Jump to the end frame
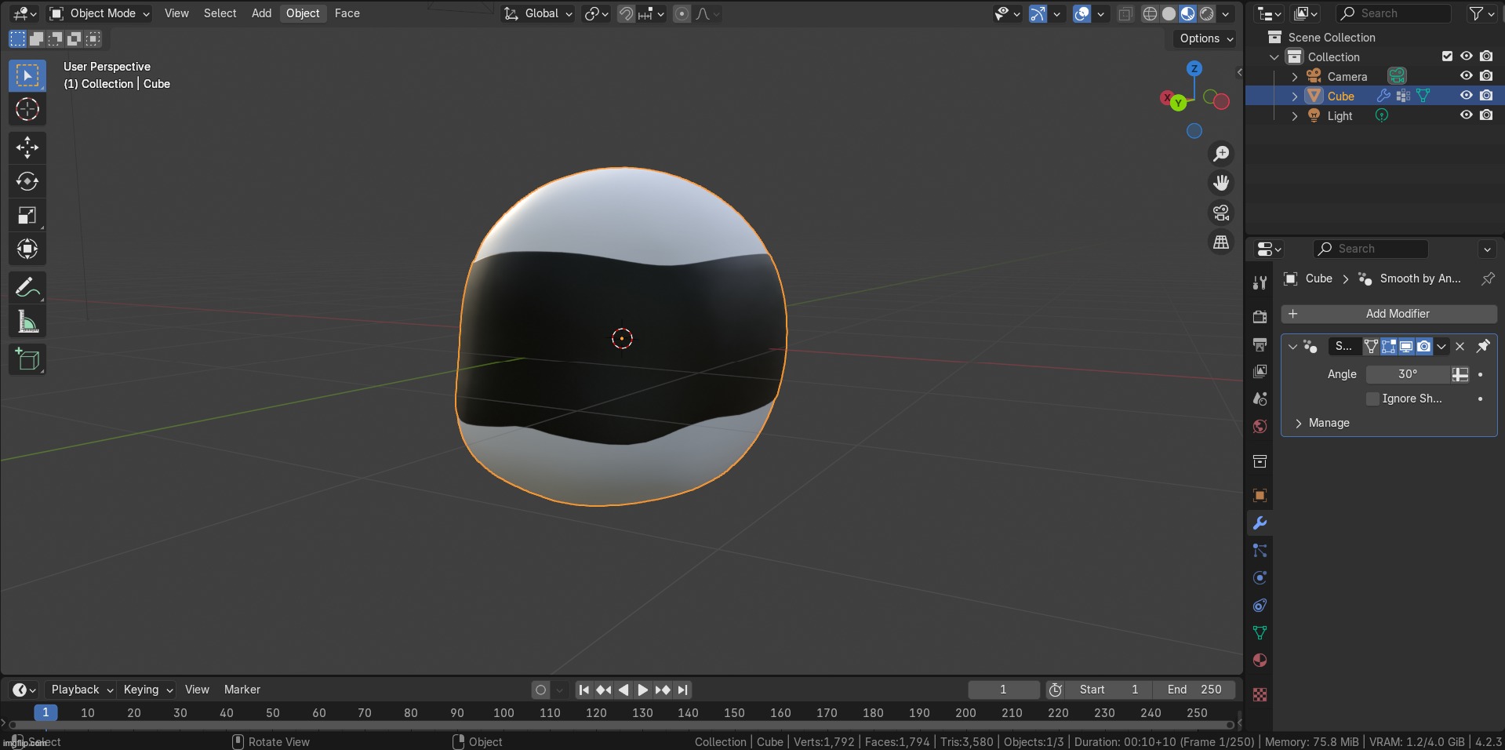 click(682, 690)
